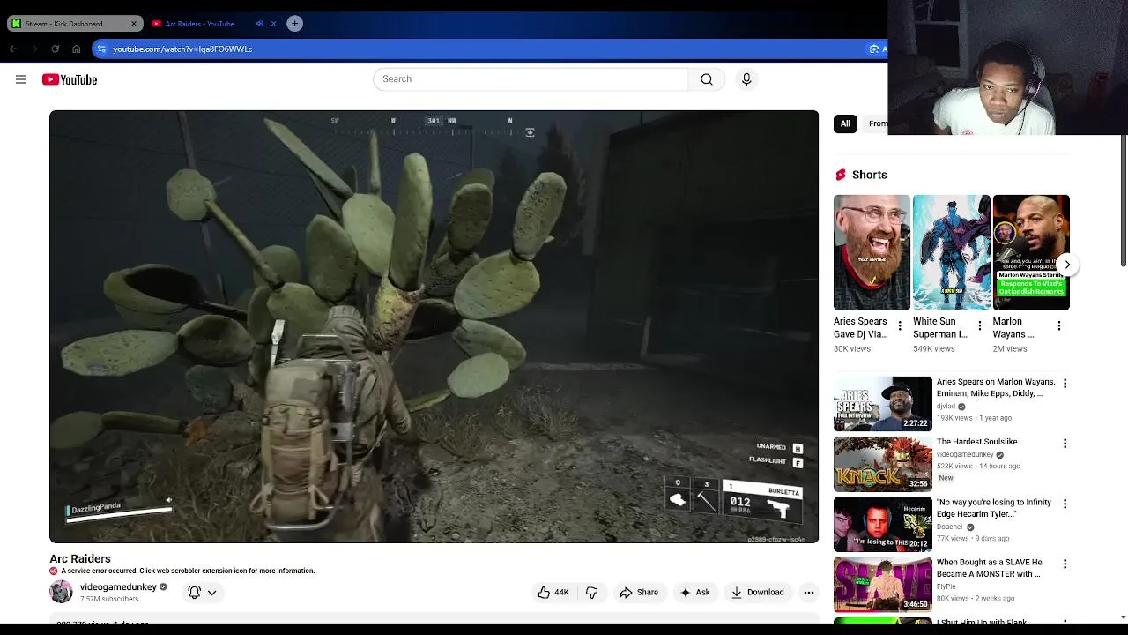Click the browser home button
Image resolution: width=1128 pixels, height=635 pixels.
pyautogui.click(x=76, y=49)
